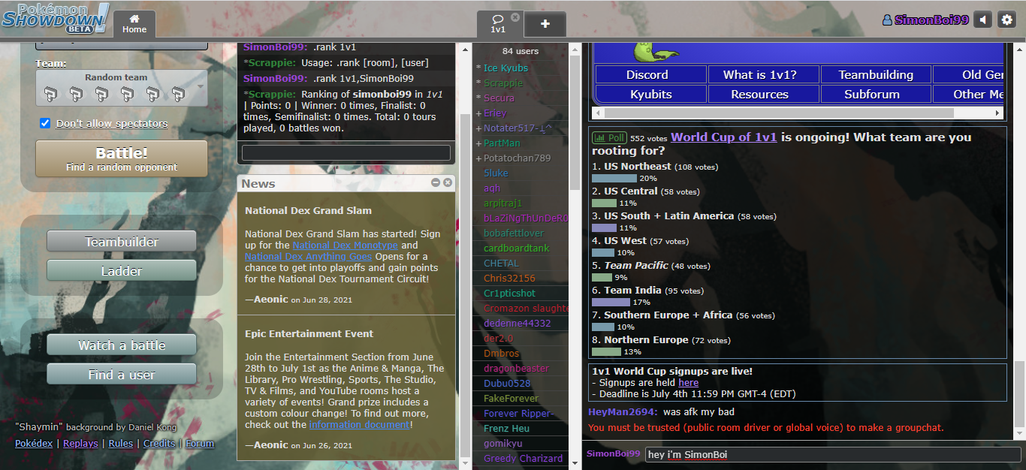This screenshot has width=1026, height=470.
Task: Open the World Cup of 1v1 link
Action: tap(724, 137)
